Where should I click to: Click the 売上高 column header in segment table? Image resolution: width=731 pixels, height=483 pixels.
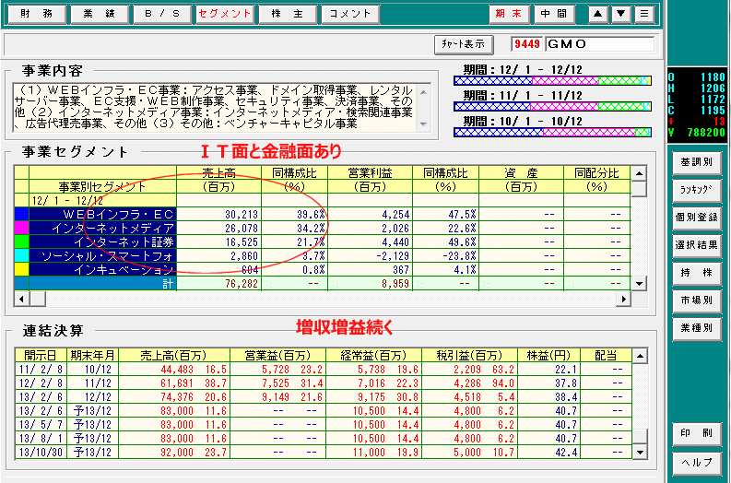pyautogui.click(x=218, y=180)
